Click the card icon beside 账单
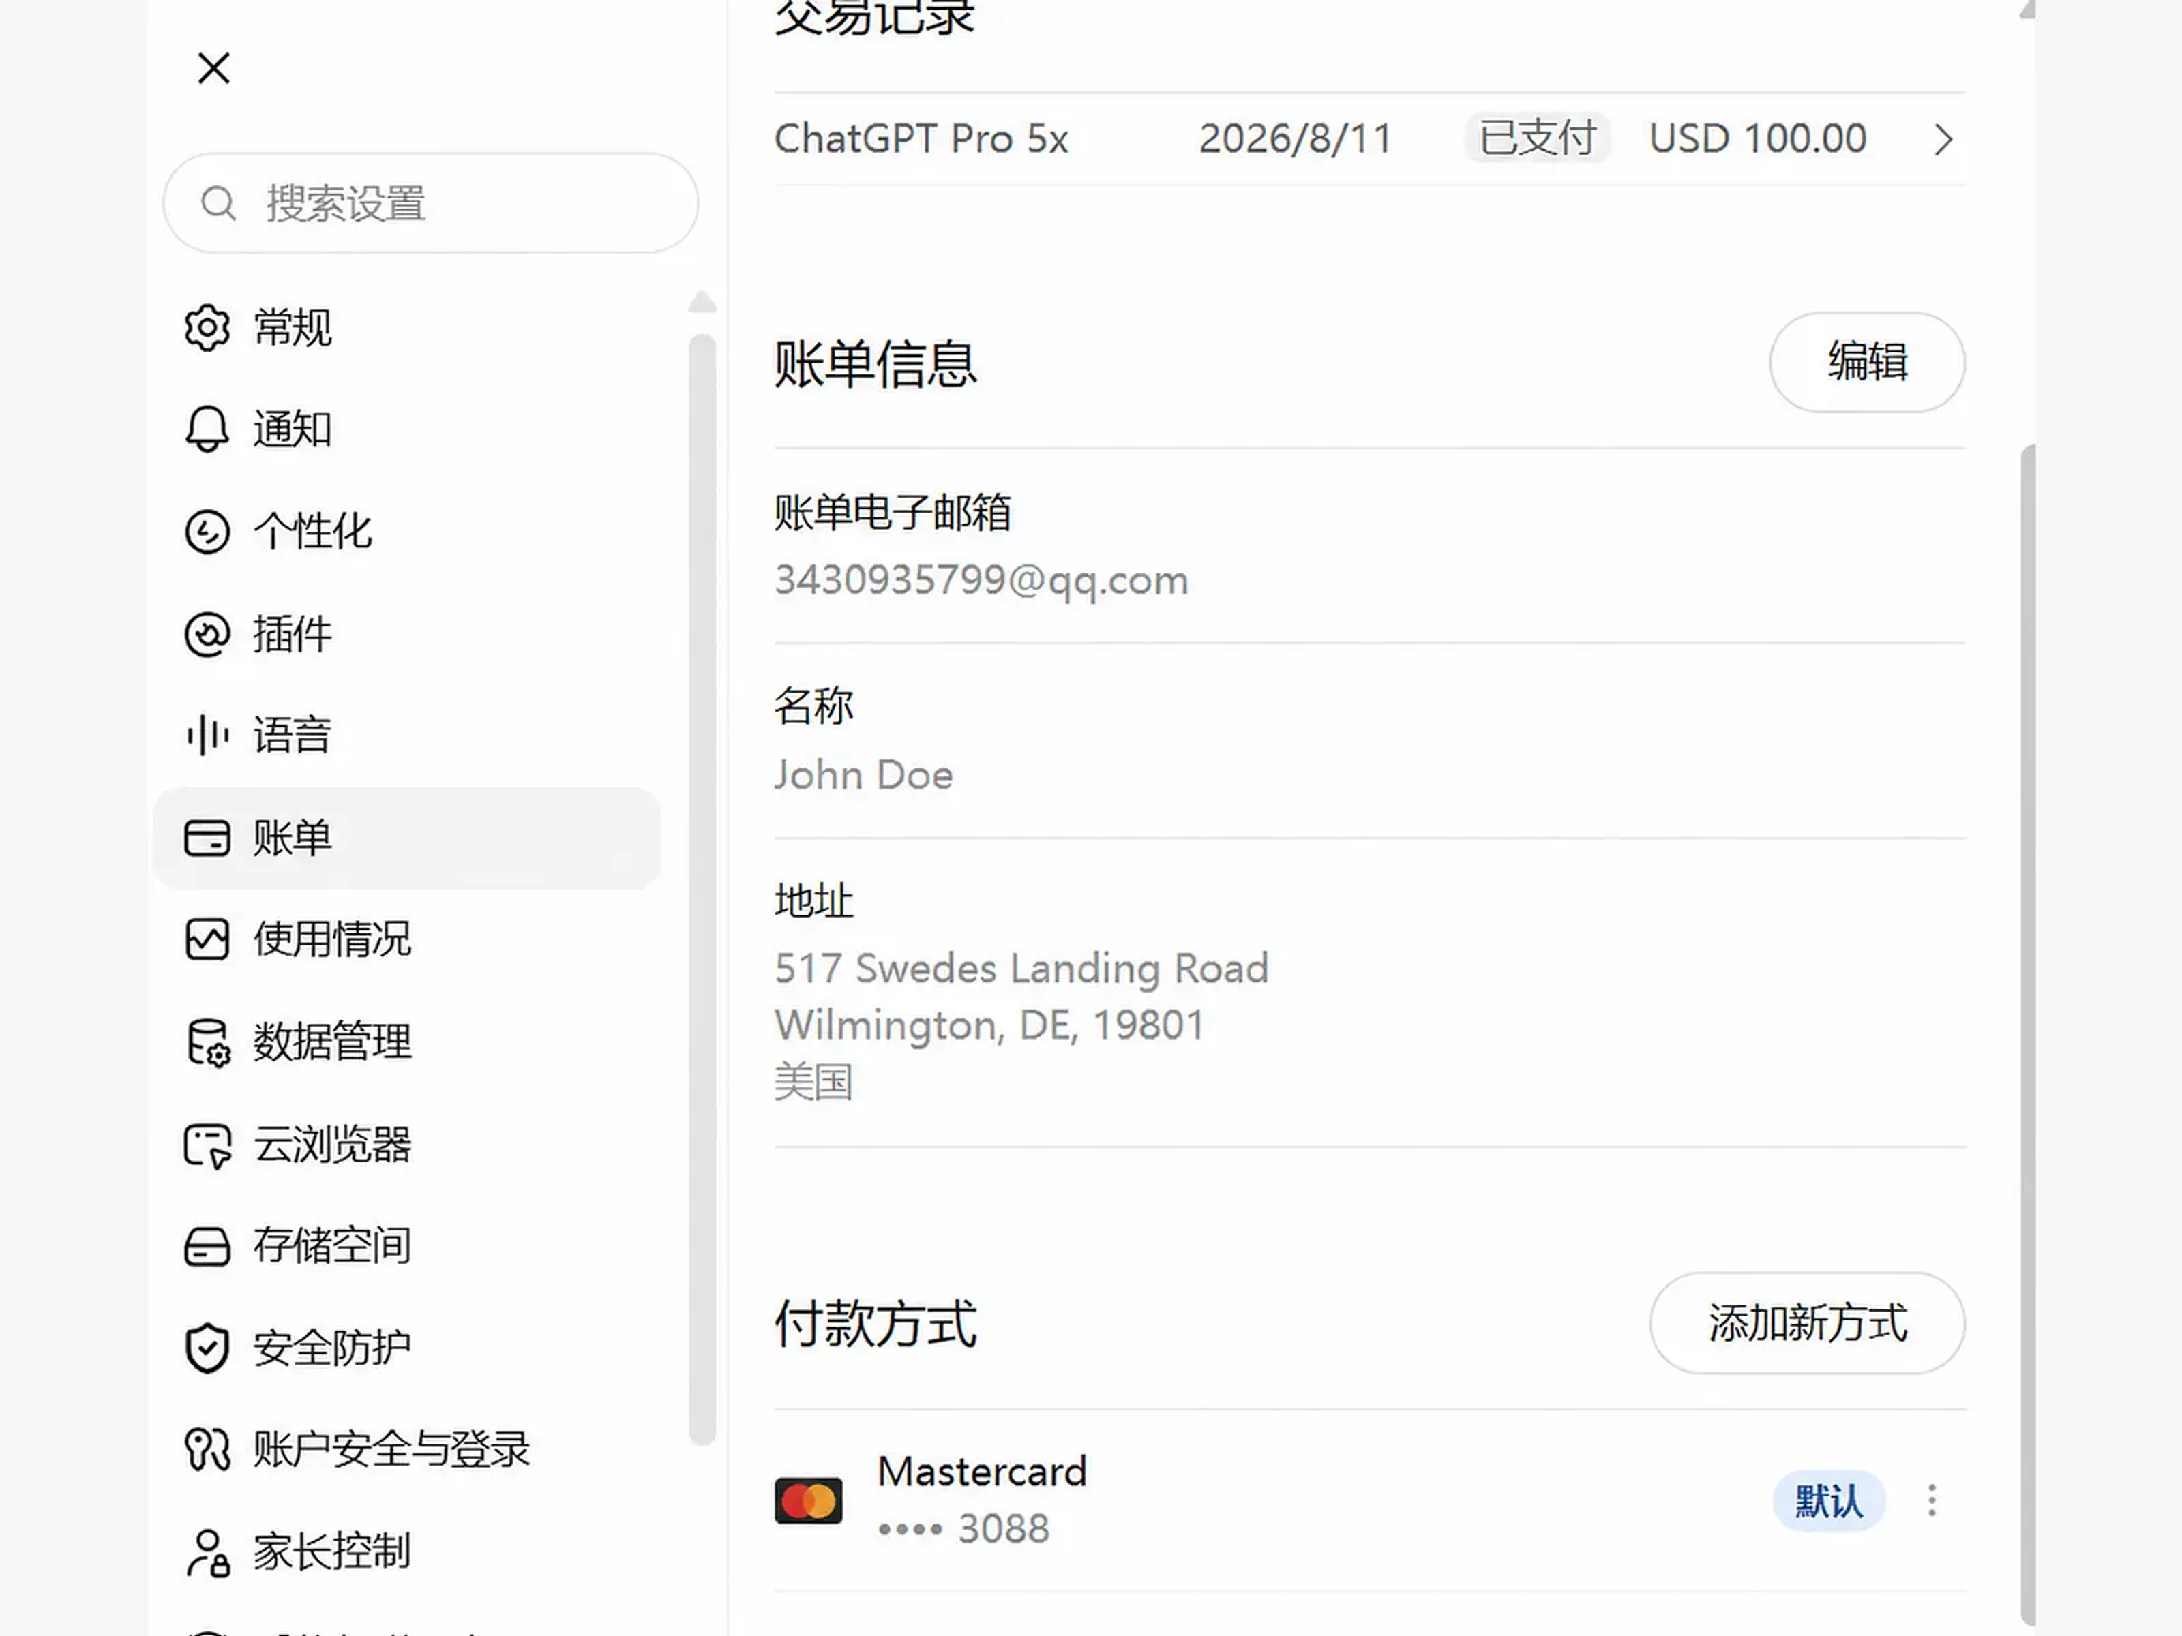The image size is (2182, 1636). click(x=207, y=838)
